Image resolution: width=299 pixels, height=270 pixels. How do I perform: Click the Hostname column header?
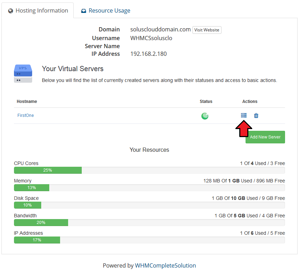click(27, 102)
